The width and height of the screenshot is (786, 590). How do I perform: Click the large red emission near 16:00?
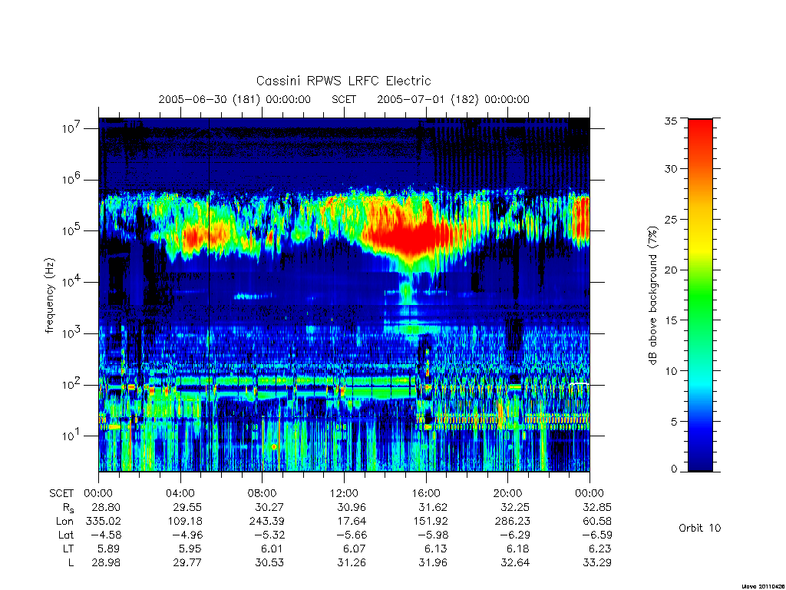(x=411, y=232)
